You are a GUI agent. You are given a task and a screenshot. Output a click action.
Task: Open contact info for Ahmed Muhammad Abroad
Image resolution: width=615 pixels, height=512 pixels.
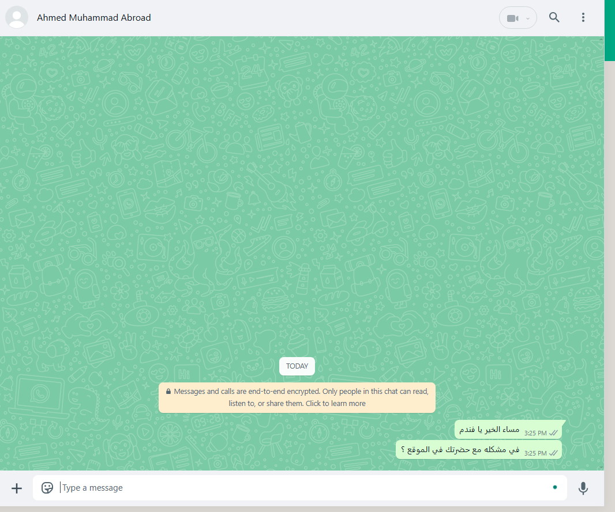pos(93,18)
